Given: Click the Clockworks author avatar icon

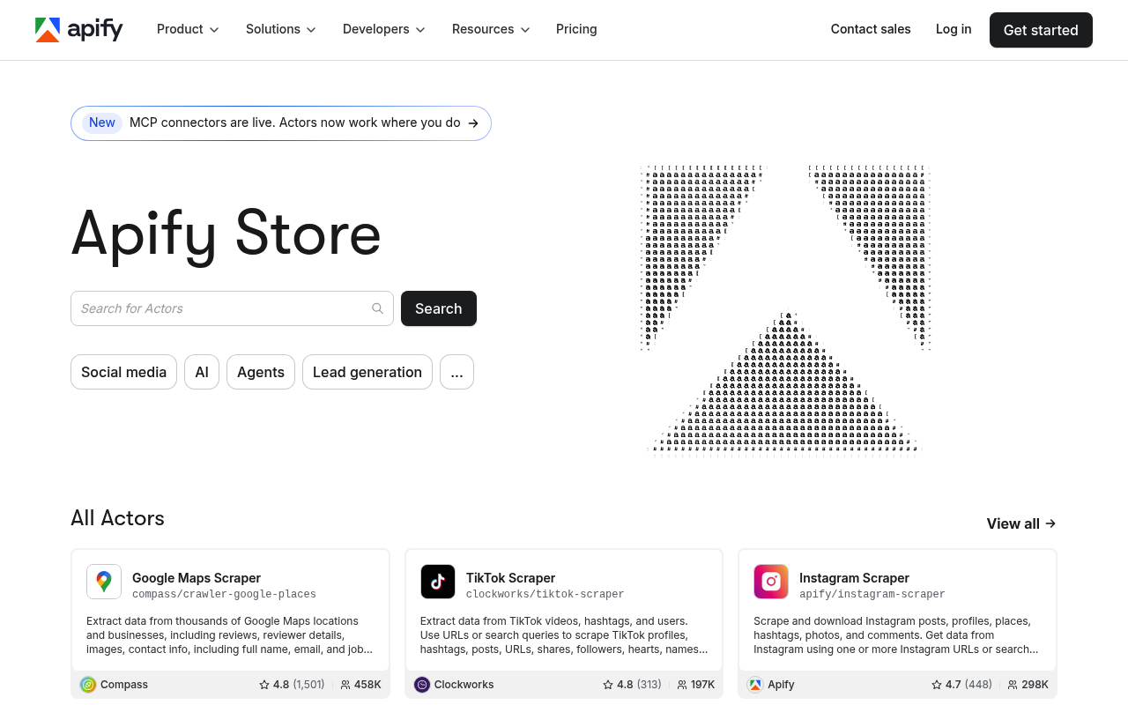Looking at the screenshot, I should [x=422, y=685].
